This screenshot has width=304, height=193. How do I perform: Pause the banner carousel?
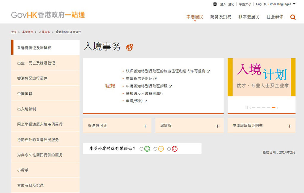[x=246, y=108]
